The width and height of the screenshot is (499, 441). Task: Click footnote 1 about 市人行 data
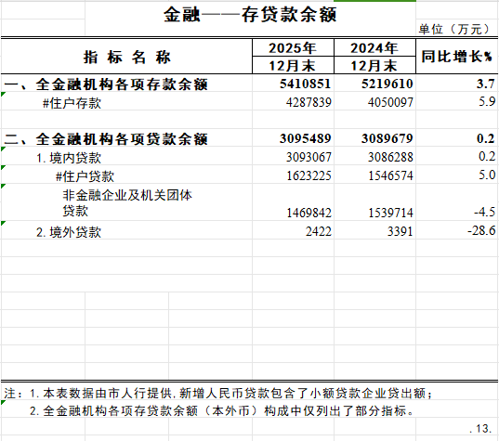(x=218, y=394)
